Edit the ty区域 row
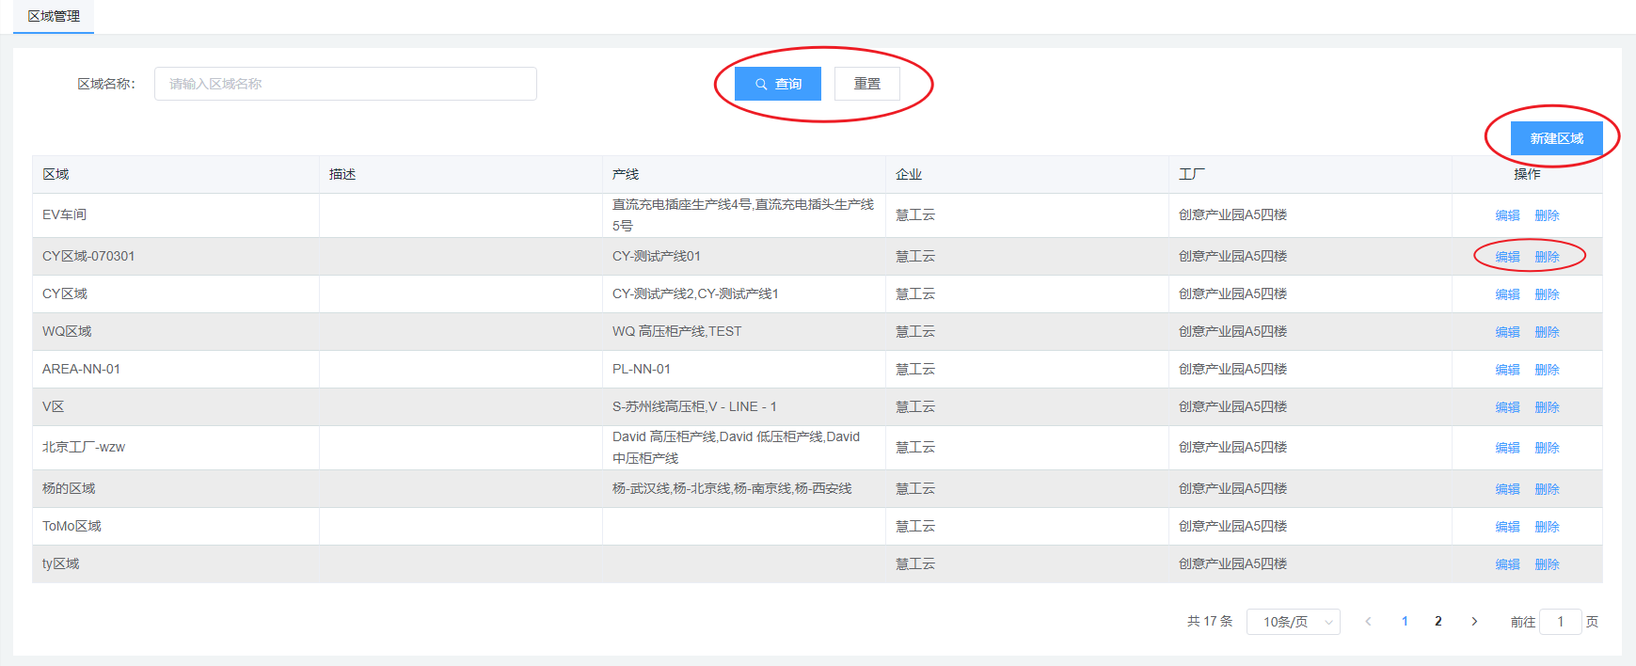Screen dimensions: 1636x666 click(1507, 564)
